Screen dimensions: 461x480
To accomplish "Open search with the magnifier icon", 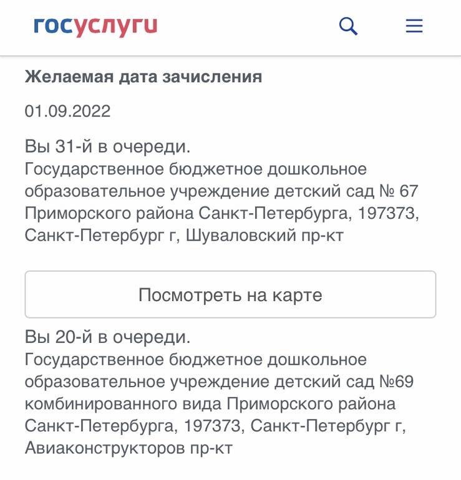I will (x=348, y=26).
